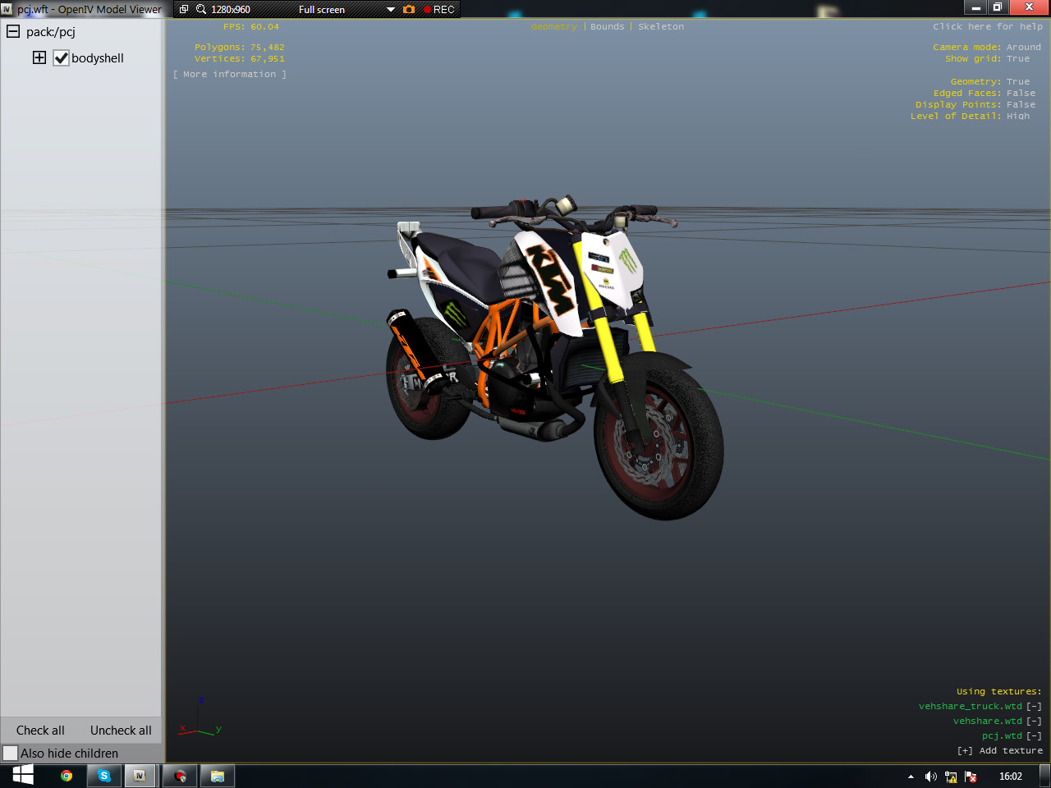Screen dimensions: 1051x788
Task: Switch to the Bounds view tab
Action: coord(608,27)
